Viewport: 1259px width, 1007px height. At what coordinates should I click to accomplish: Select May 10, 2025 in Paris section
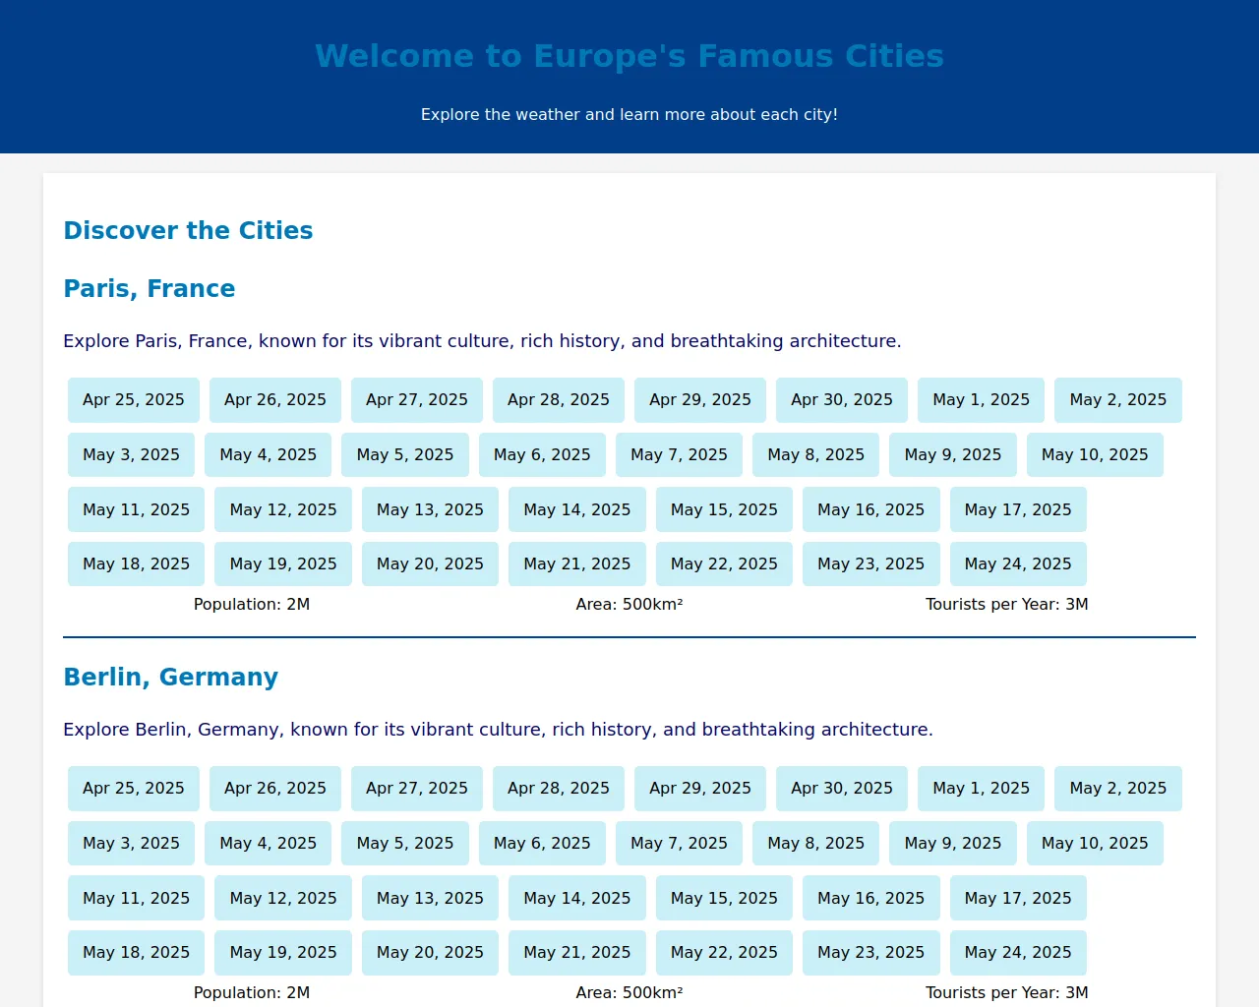1095,455
